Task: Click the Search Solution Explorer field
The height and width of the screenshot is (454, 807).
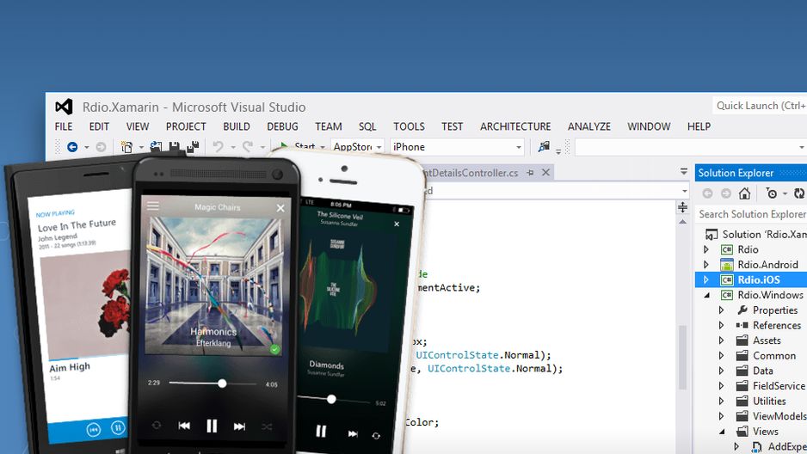Action: [751, 214]
